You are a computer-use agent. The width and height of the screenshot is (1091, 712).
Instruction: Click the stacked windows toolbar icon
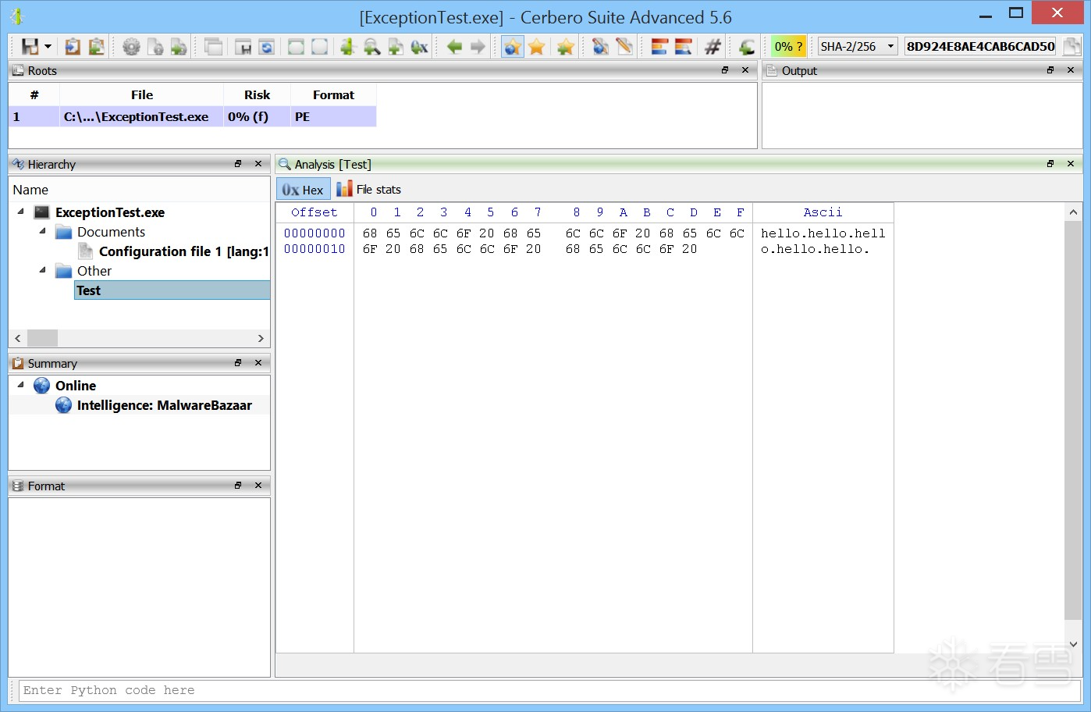tap(213, 47)
